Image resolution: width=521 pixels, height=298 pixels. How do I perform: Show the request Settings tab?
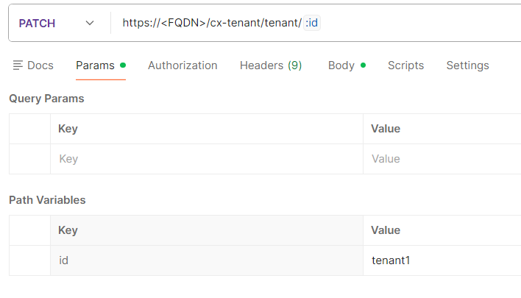(x=467, y=65)
